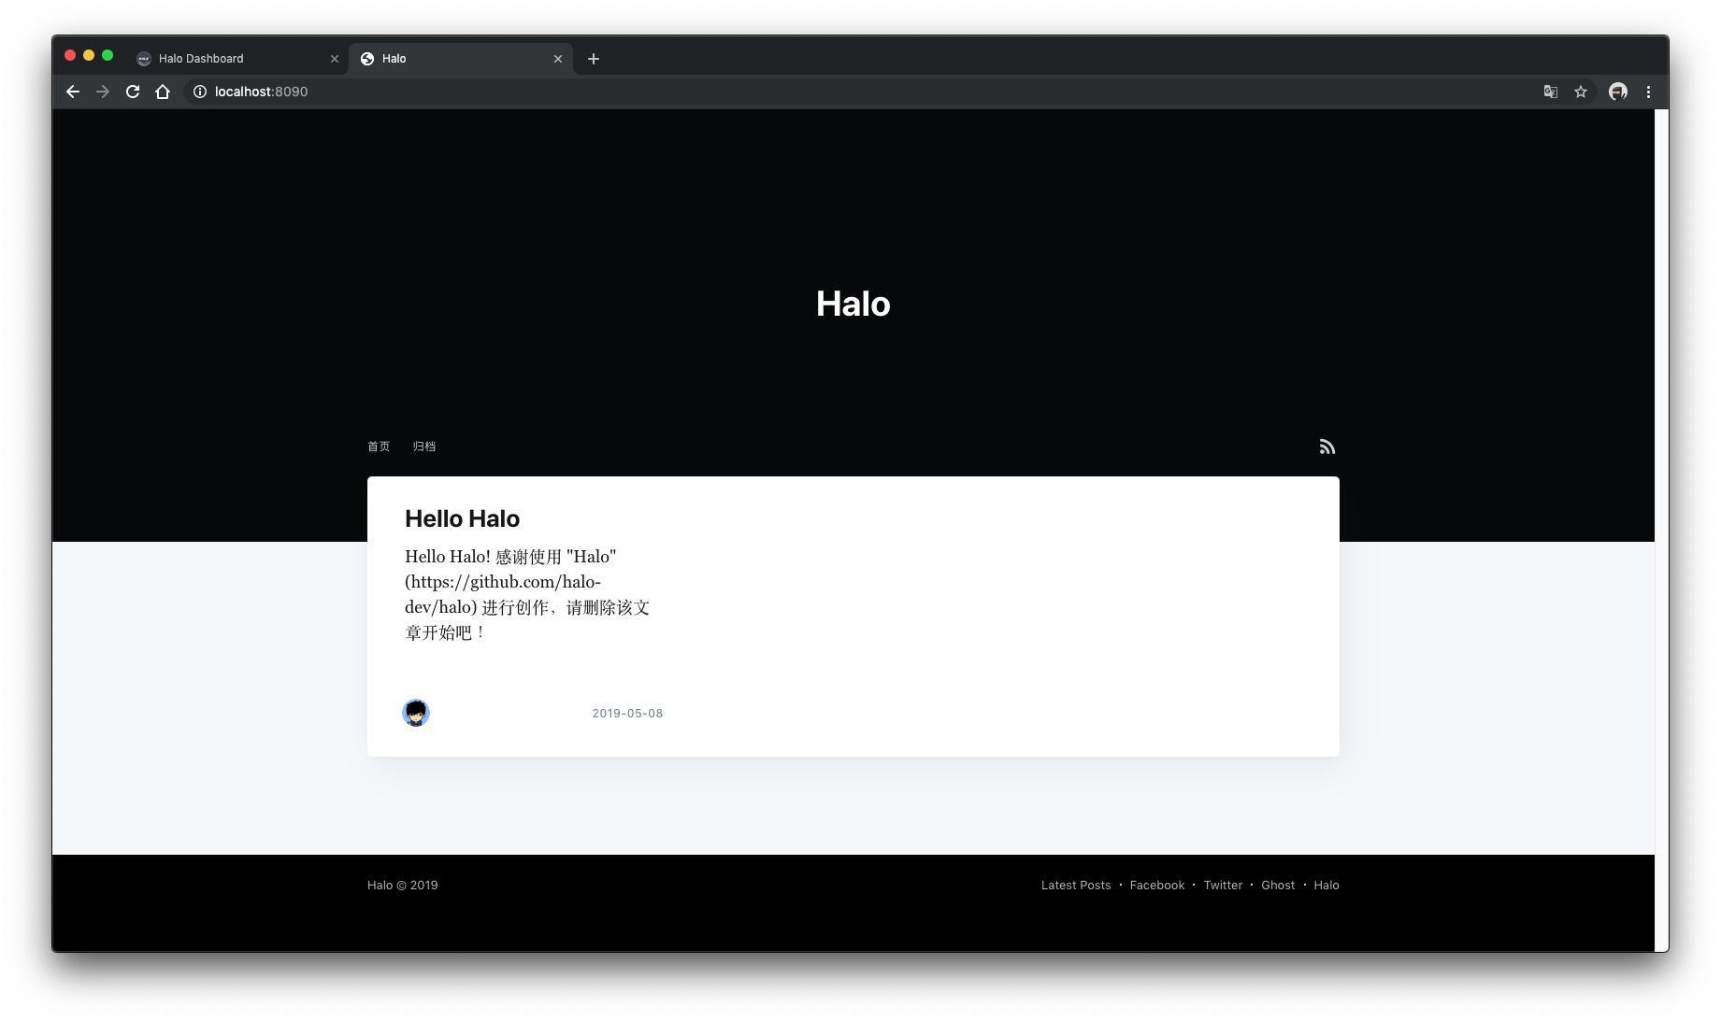Click the post date 2019-05-08
Screen dimensions: 1721x1021
tap(627, 714)
